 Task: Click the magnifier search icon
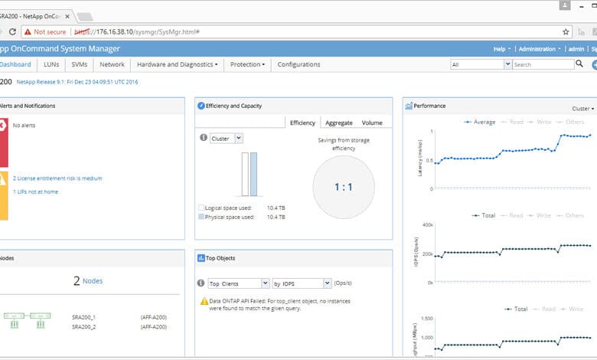pos(579,64)
